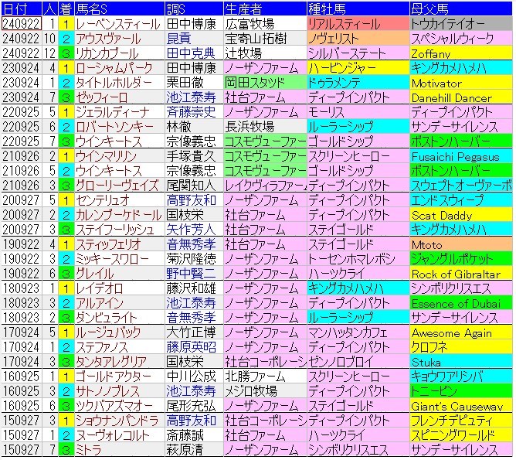The width and height of the screenshot is (516, 460).
Task: Click horse レイデオロ
Action: tap(99, 288)
